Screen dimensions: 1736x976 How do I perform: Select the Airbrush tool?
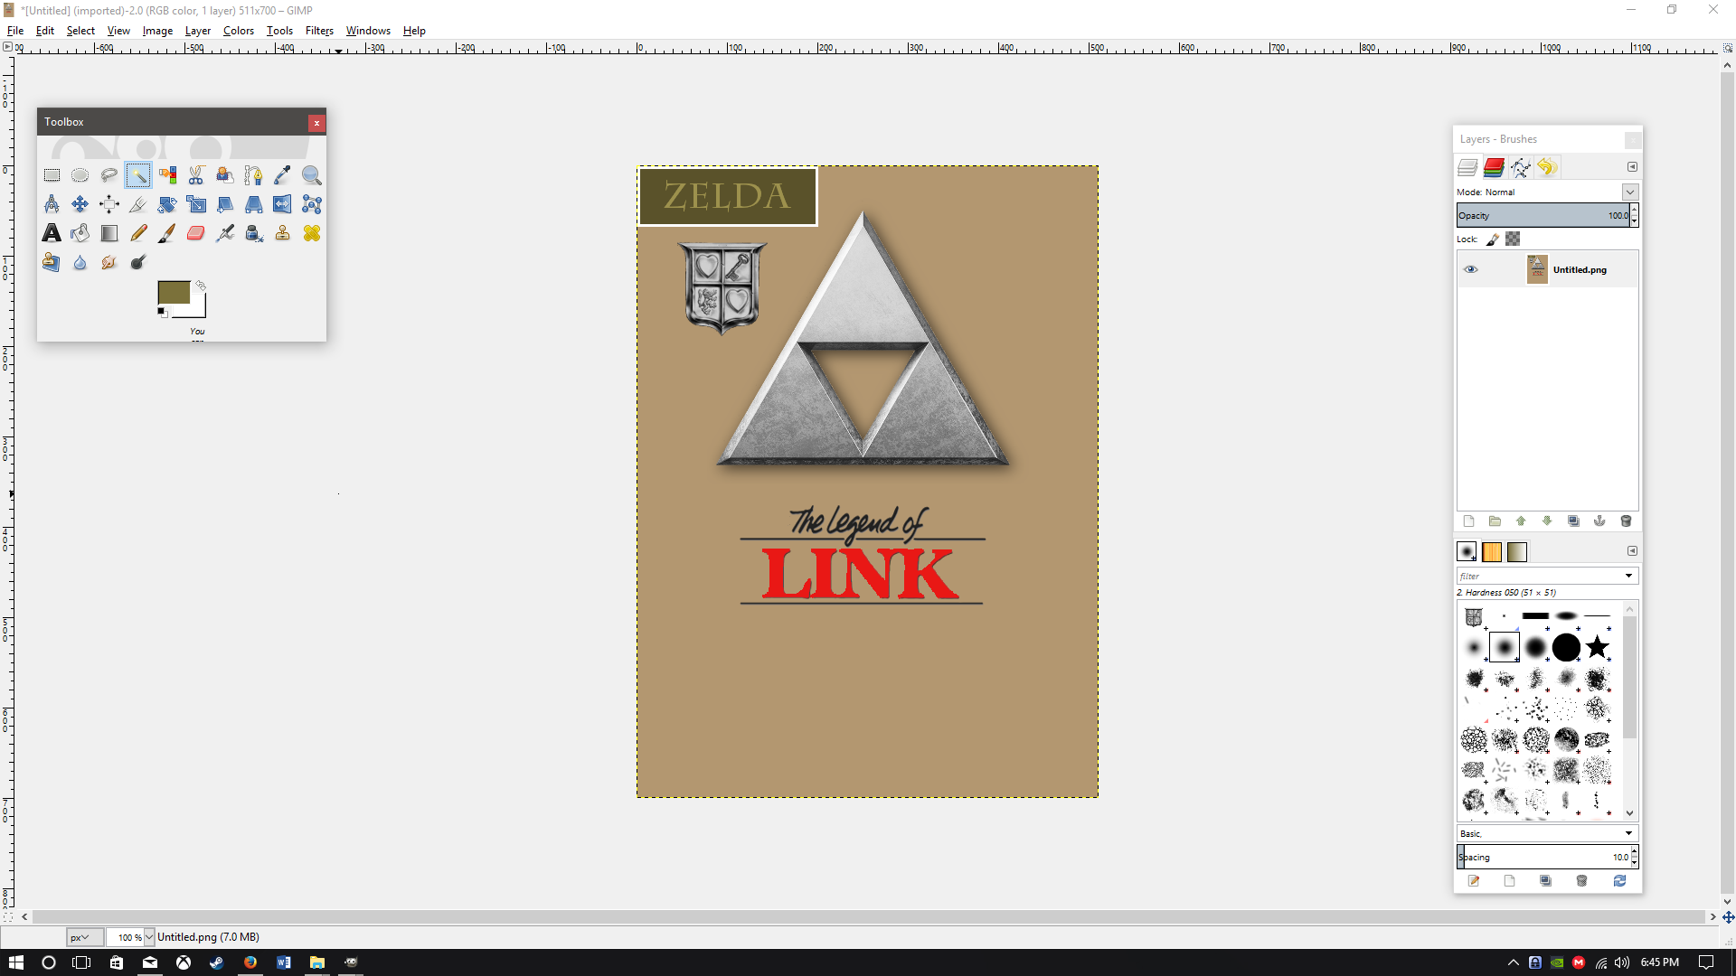[x=225, y=233]
